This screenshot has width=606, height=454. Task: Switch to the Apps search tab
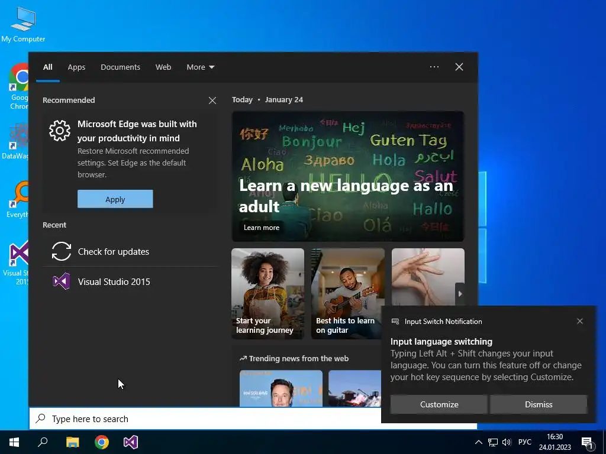76,67
